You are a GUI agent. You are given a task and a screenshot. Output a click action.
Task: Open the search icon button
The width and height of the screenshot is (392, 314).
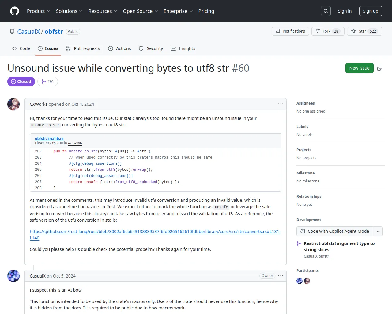click(326, 11)
